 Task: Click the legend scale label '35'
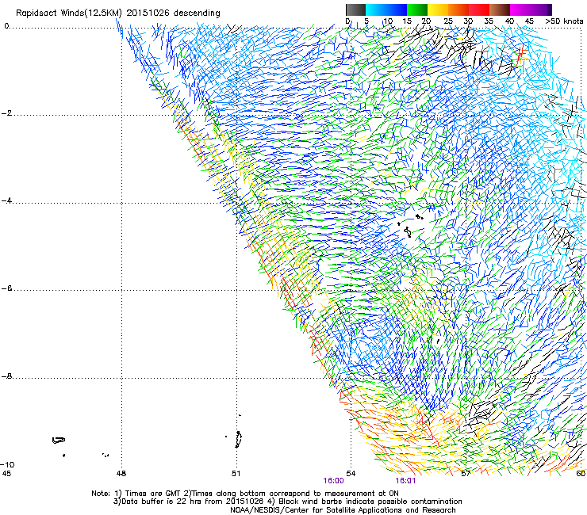(489, 21)
